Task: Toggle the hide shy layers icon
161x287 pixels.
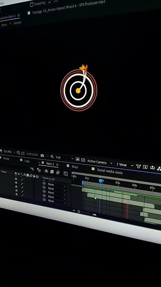Action: click(x=46, y=171)
